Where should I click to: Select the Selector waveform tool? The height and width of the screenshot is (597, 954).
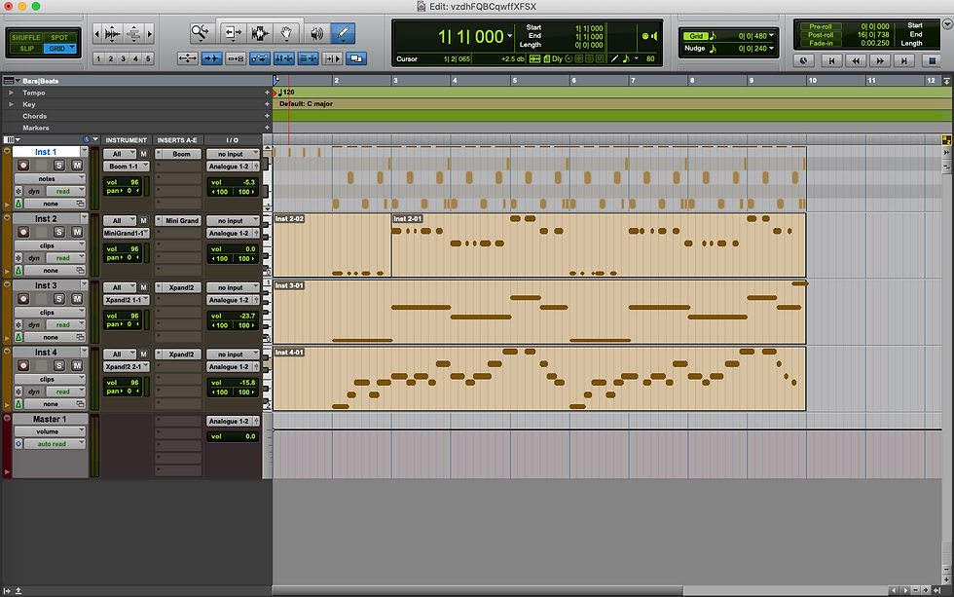[x=260, y=33]
